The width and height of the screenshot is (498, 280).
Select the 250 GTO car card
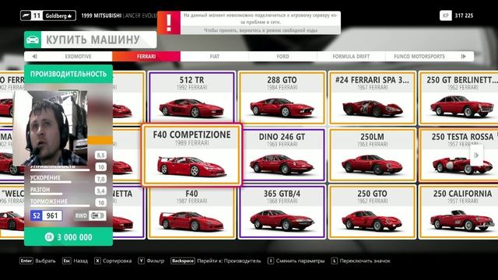(372, 212)
